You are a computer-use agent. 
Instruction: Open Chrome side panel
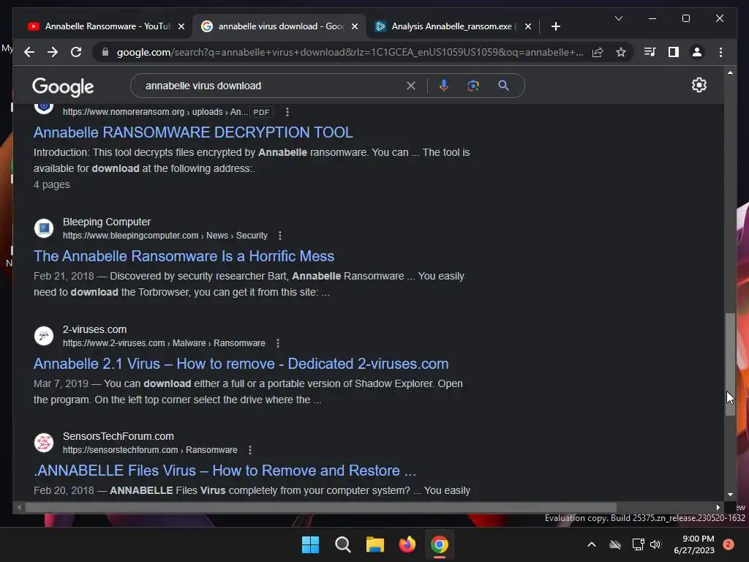pos(674,52)
